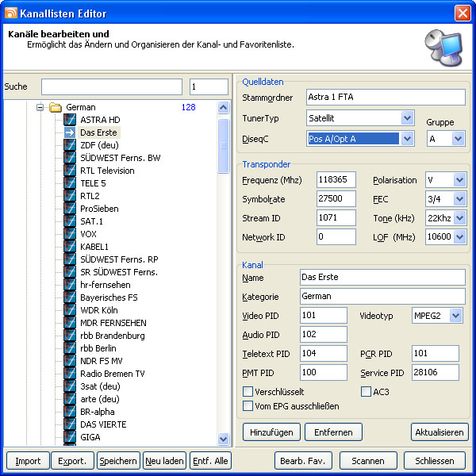Screen dimensions: 476x476
Task: Click the channel icon next to ASTRA HD
Action: pos(70,120)
